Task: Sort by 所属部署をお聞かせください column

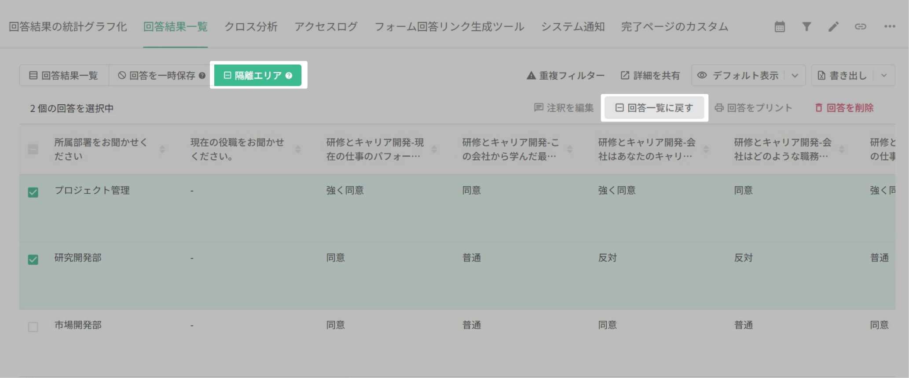Action: point(162,149)
